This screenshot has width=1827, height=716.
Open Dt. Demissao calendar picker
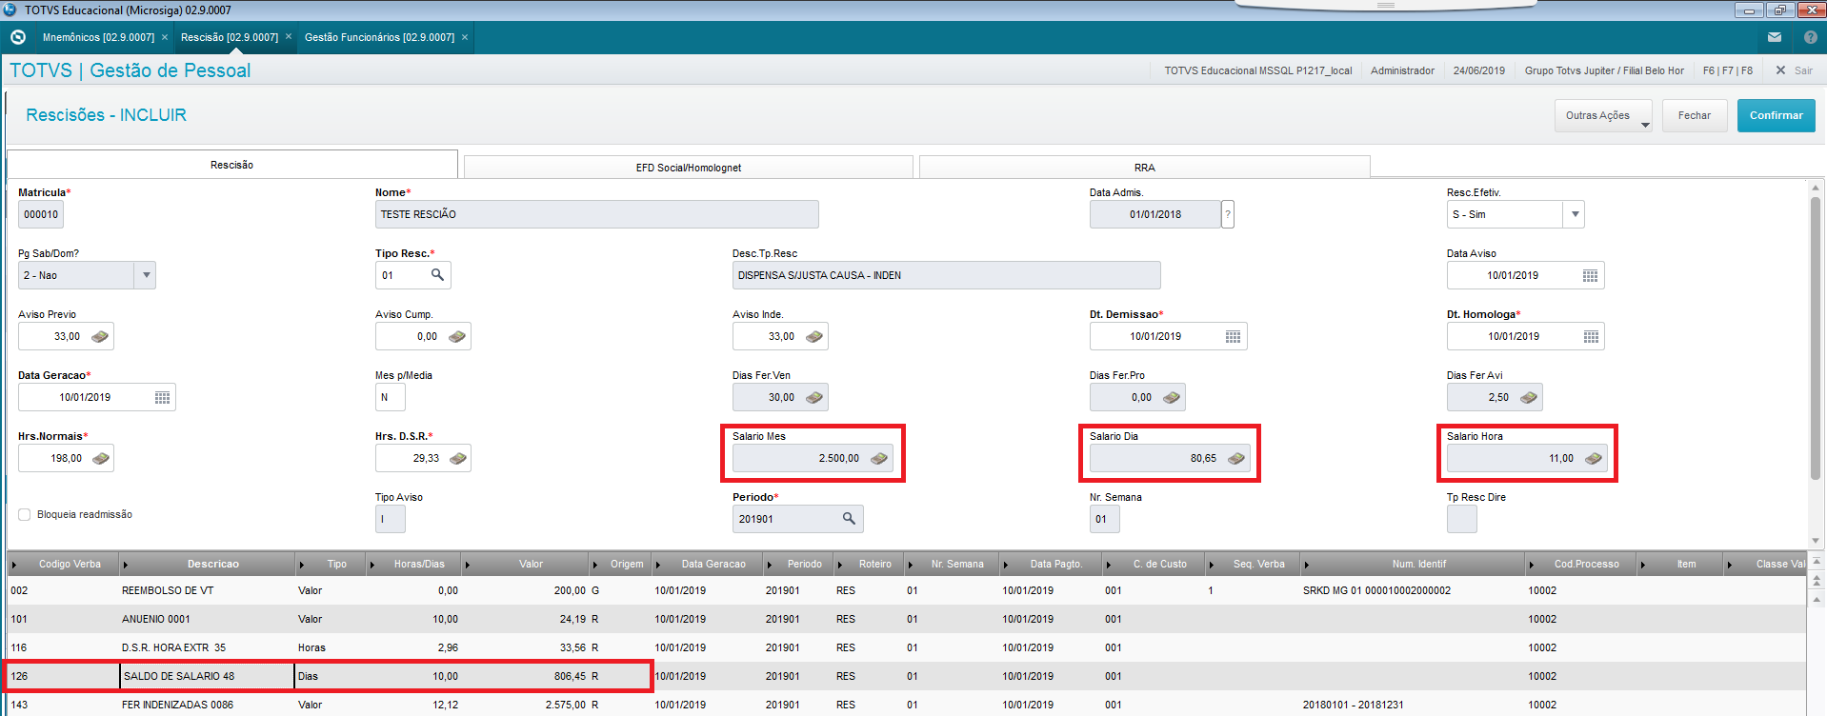[1233, 336]
